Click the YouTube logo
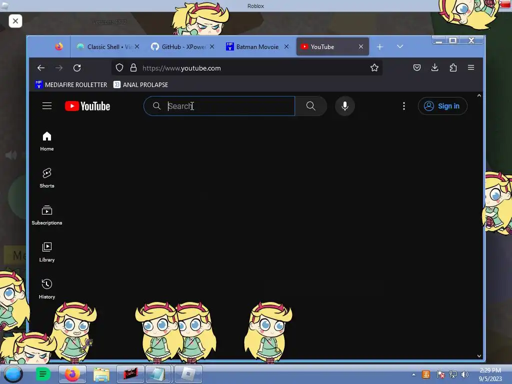The image size is (512, 384). [x=87, y=106]
